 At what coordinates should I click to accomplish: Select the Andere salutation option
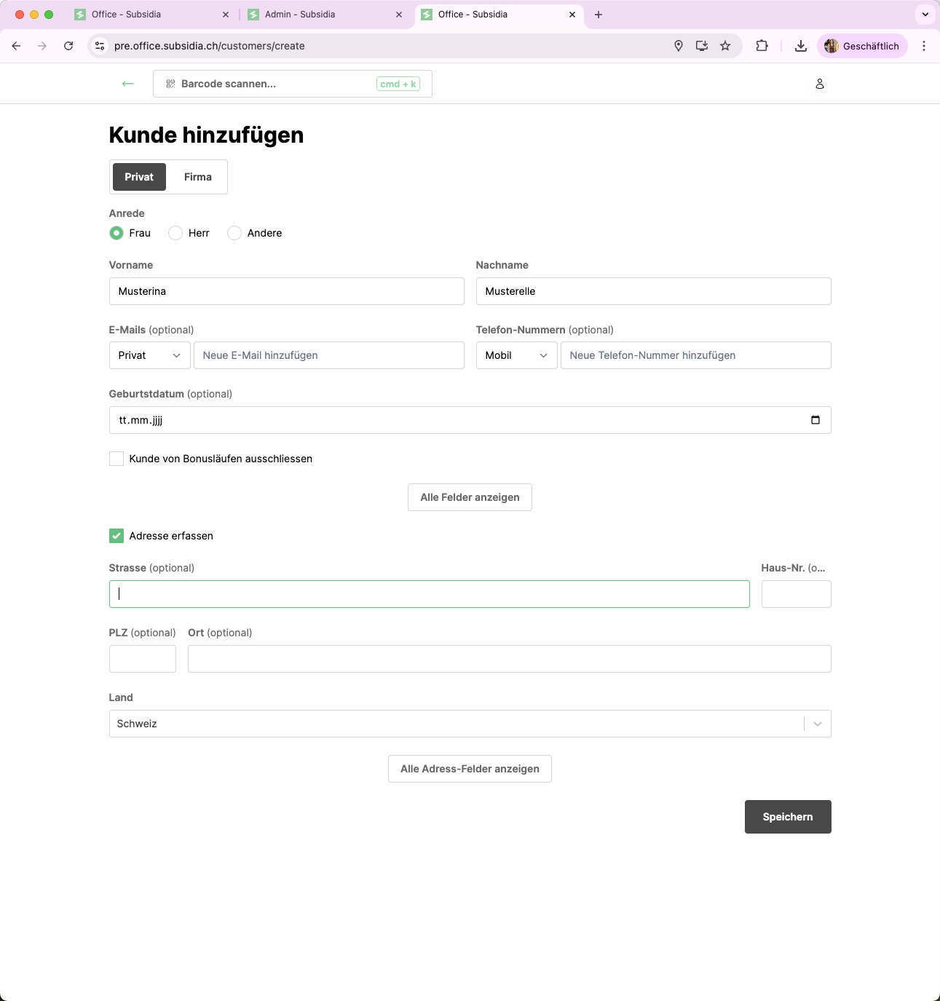[234, 233]
